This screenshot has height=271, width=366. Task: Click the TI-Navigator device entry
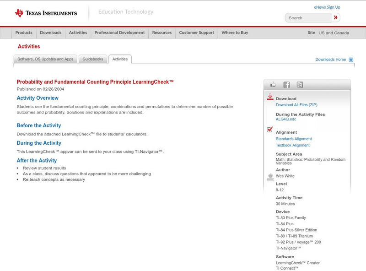(288, 248)
